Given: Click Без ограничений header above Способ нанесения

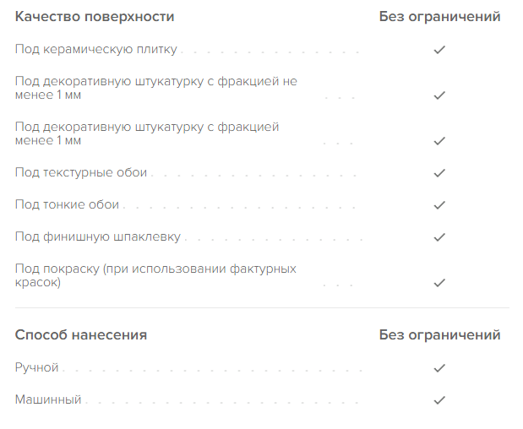Looking at the screenshot, I should 439,335.
